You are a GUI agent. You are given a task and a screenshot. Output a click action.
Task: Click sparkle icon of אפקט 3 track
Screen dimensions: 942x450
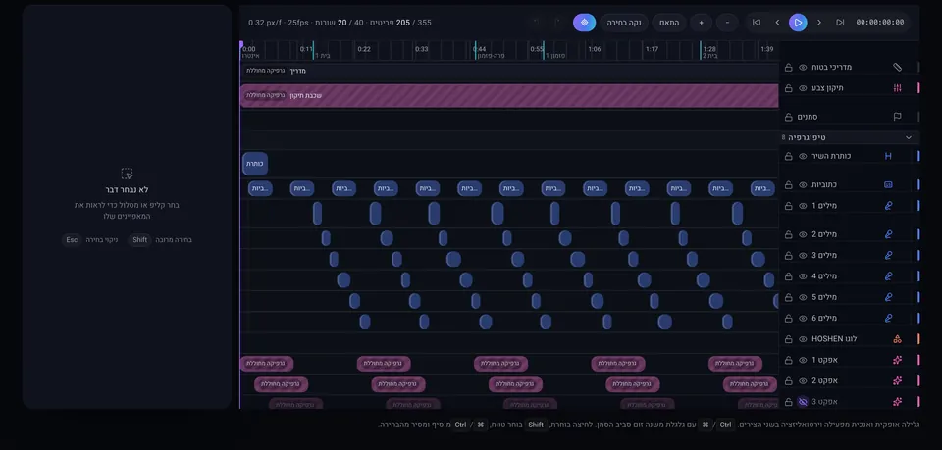coord(897,401)
